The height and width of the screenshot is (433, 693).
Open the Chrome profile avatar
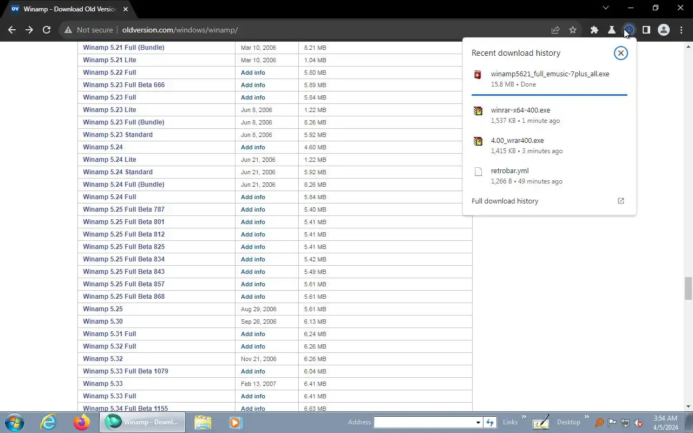(x=664, y=30)
